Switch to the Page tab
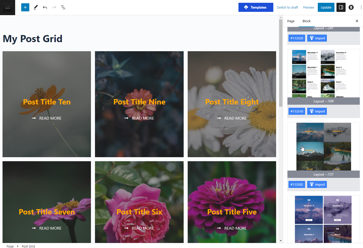 pyautogui.click(x=291, y=21)
